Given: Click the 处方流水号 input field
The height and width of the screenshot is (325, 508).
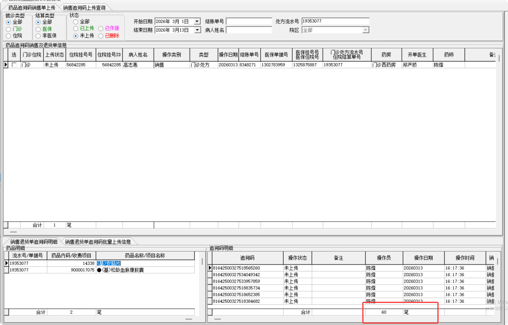Looking at the screenshot, I should tap(335, 21).
